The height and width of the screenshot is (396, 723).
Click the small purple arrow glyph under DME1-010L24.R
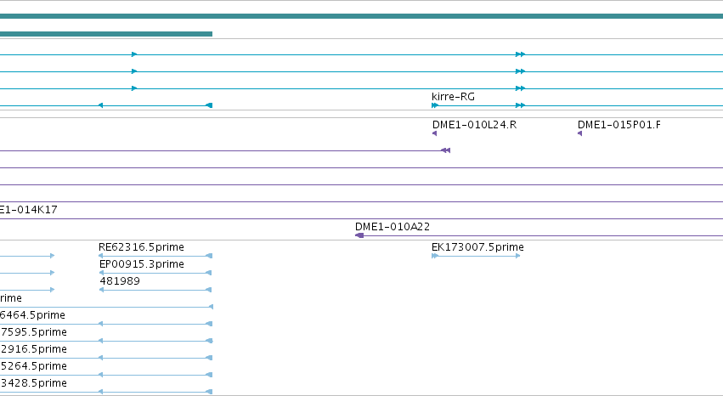pos(434,133)
